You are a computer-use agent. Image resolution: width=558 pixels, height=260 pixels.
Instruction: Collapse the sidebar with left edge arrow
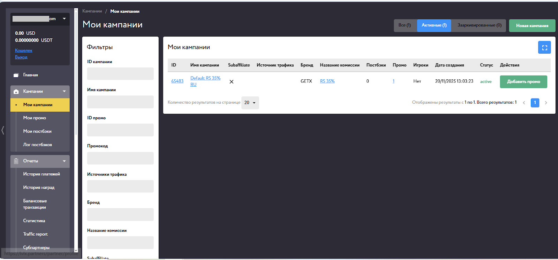coord(3,131)
